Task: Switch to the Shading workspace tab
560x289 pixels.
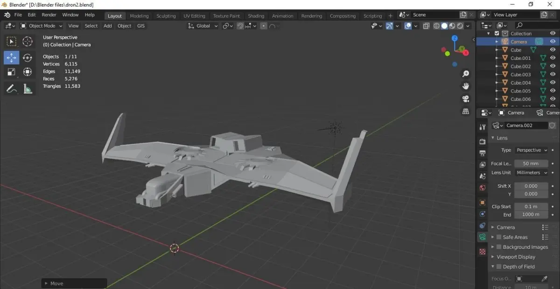Action: click(x=256, y=16)
